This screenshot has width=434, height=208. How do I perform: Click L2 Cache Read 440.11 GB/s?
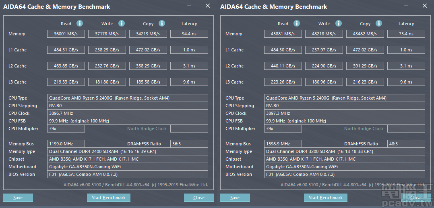tap(283, 66)
